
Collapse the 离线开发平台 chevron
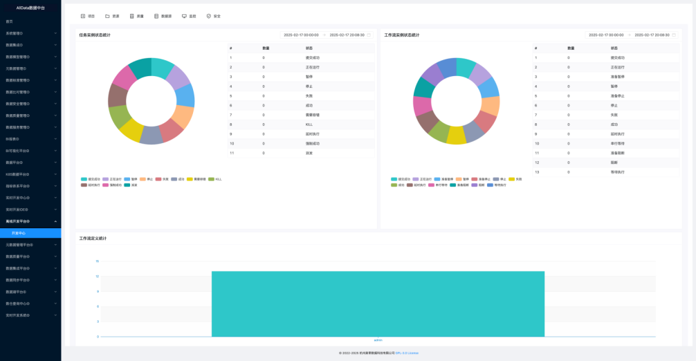[x=55, y=221]
